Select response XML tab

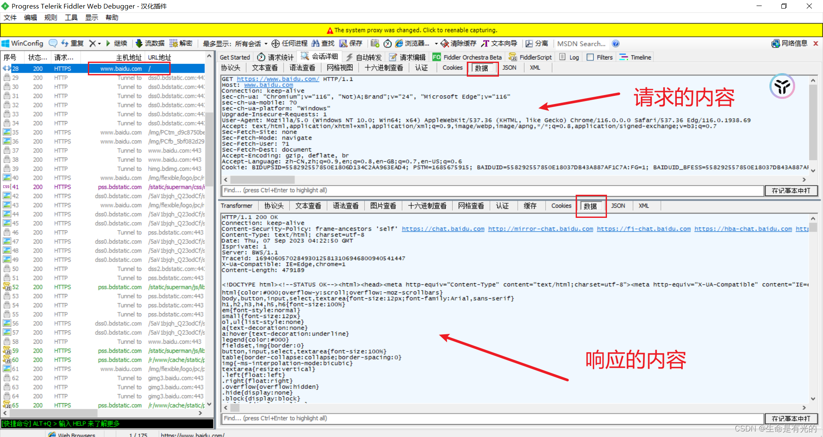point(644,206)
